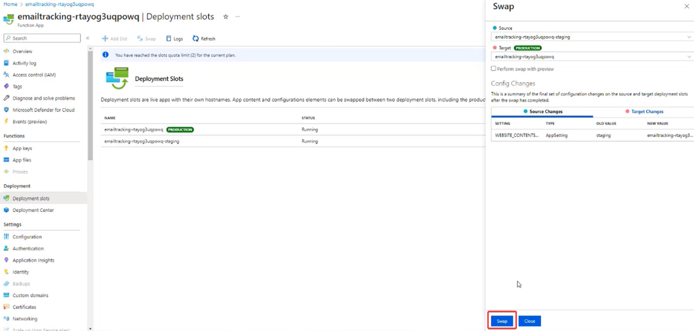Switch to the Target Changes tab
Viewport: 694px width, 331px height.
tap(644, 112)
